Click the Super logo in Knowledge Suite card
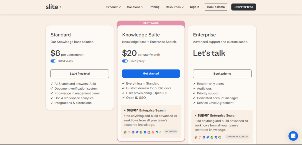 point(132,110)
